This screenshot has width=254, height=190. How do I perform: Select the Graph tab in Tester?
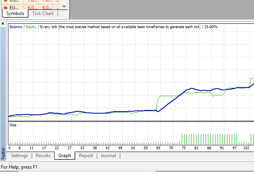click(x=65, y=156)
